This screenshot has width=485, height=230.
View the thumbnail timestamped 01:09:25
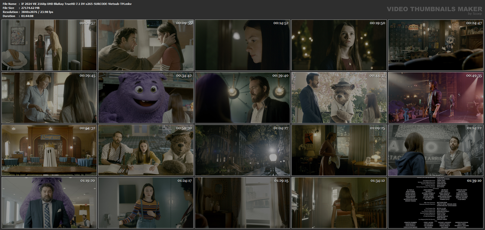[x=339, y=151]
